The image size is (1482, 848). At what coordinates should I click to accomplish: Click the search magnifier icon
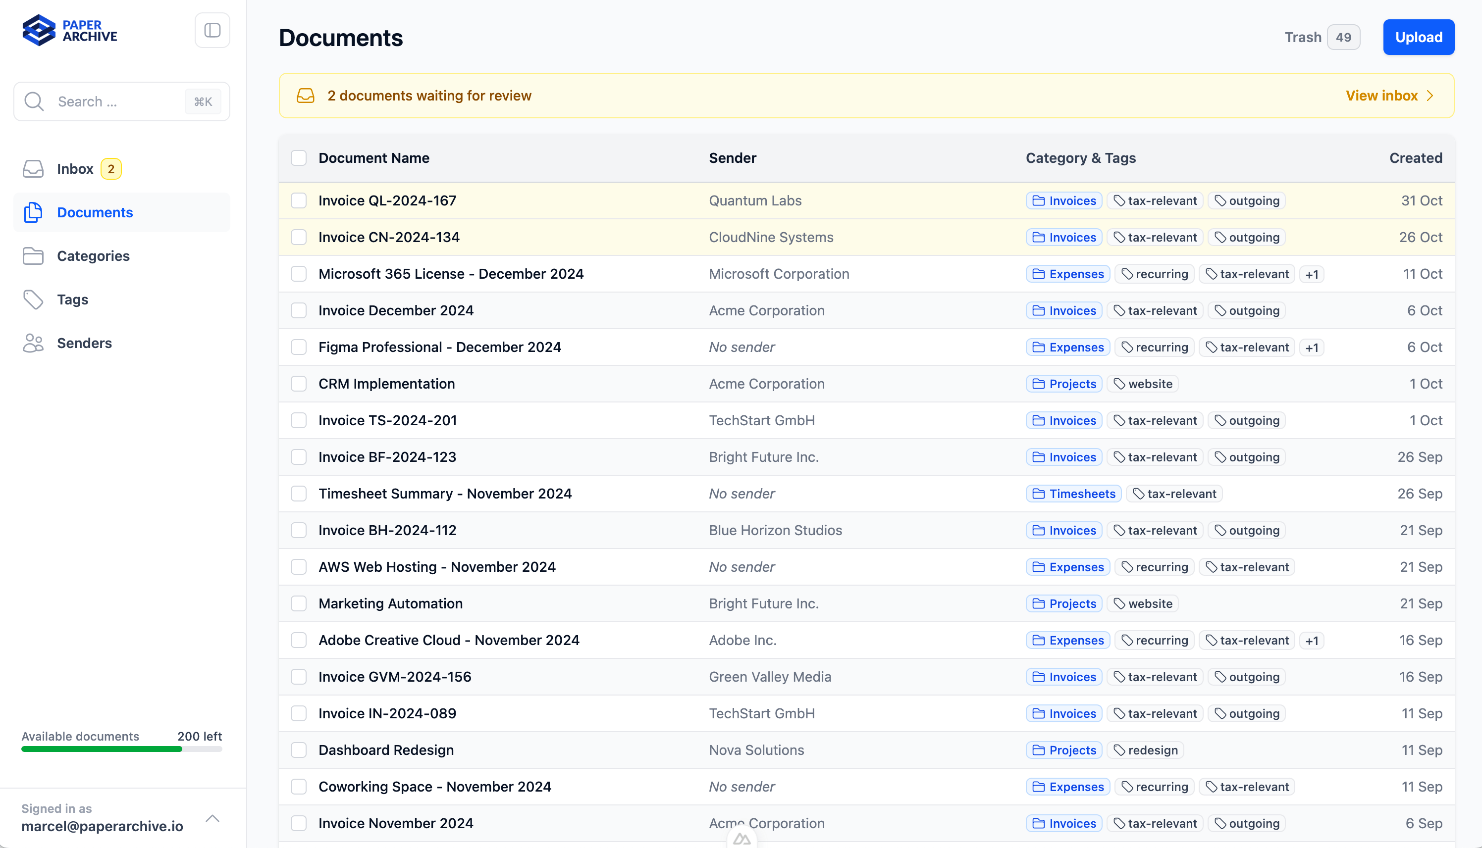point(34,101)
